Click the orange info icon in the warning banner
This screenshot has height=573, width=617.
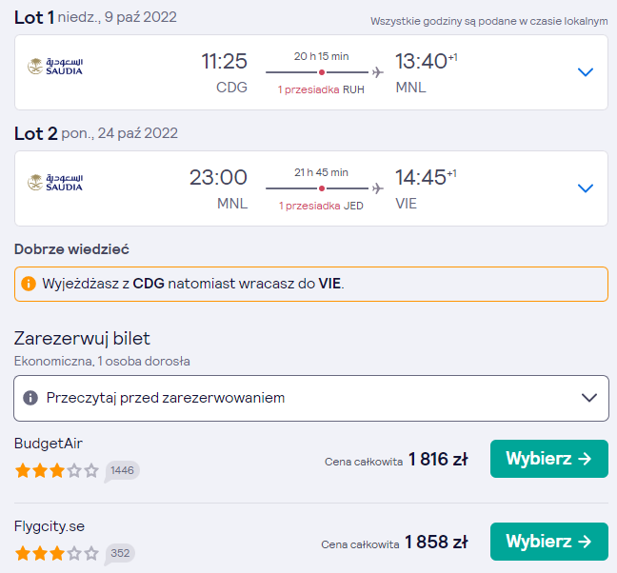point(29,284)
